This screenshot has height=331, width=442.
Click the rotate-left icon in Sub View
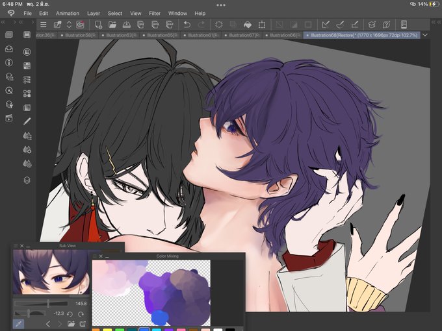pos(70,314)
